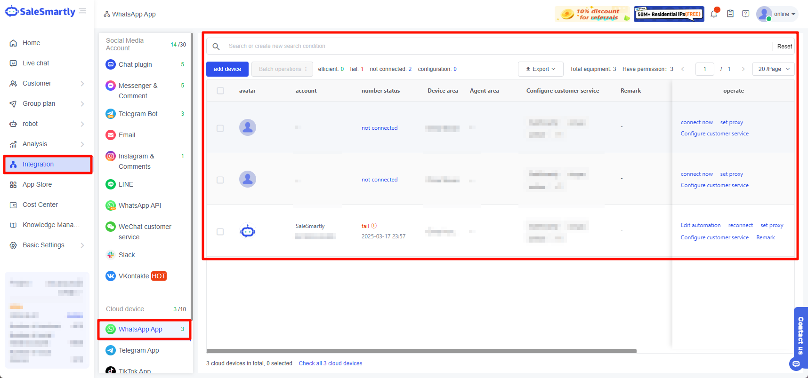The height and width of the screenshot is (378, 808).
Task: Open the help question-mark icon
Action: (x=745, y=14)
